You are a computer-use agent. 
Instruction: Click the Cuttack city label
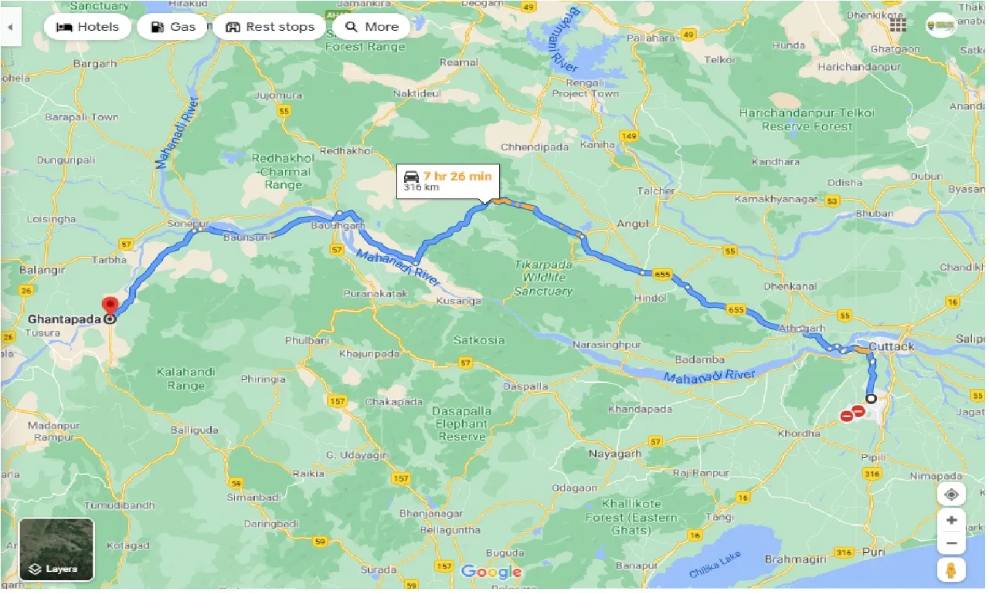click(x=891, y=346)
